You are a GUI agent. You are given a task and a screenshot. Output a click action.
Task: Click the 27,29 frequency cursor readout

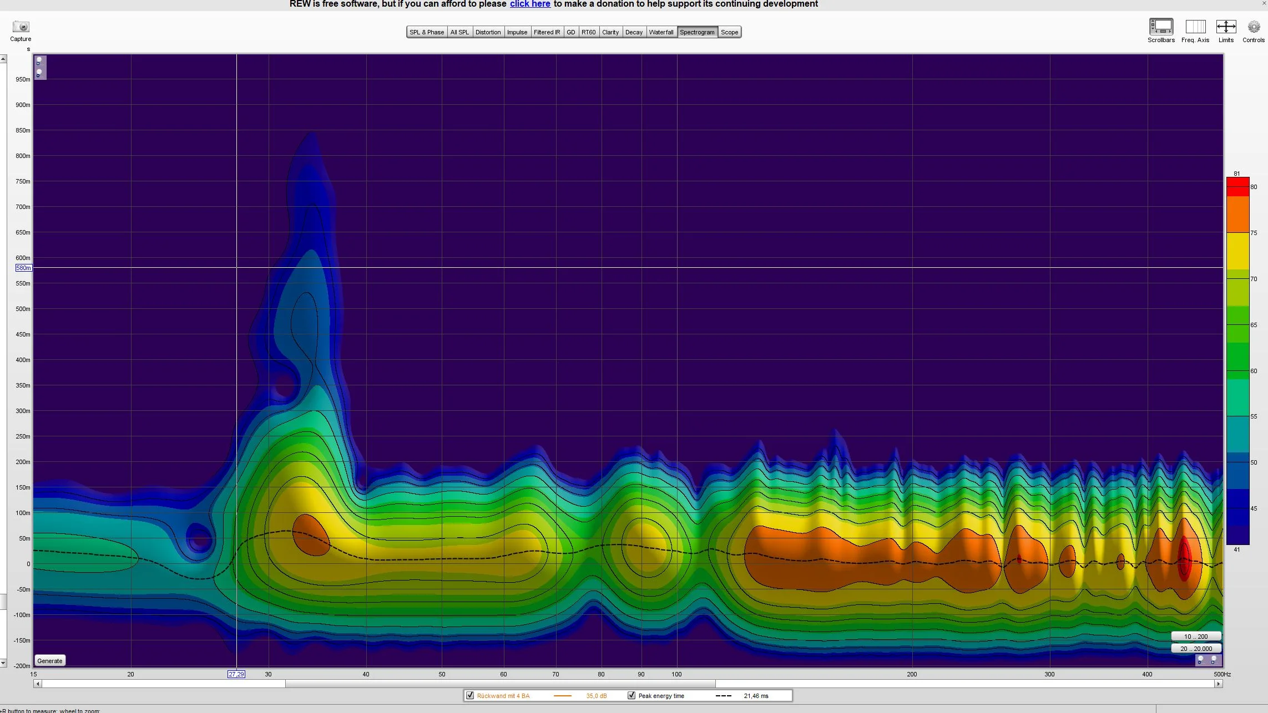pyautogui.click(x=236, y=674)
